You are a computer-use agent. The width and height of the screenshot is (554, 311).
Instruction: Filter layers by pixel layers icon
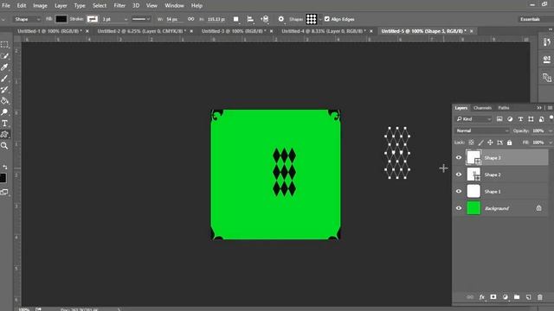pos(499,119)
